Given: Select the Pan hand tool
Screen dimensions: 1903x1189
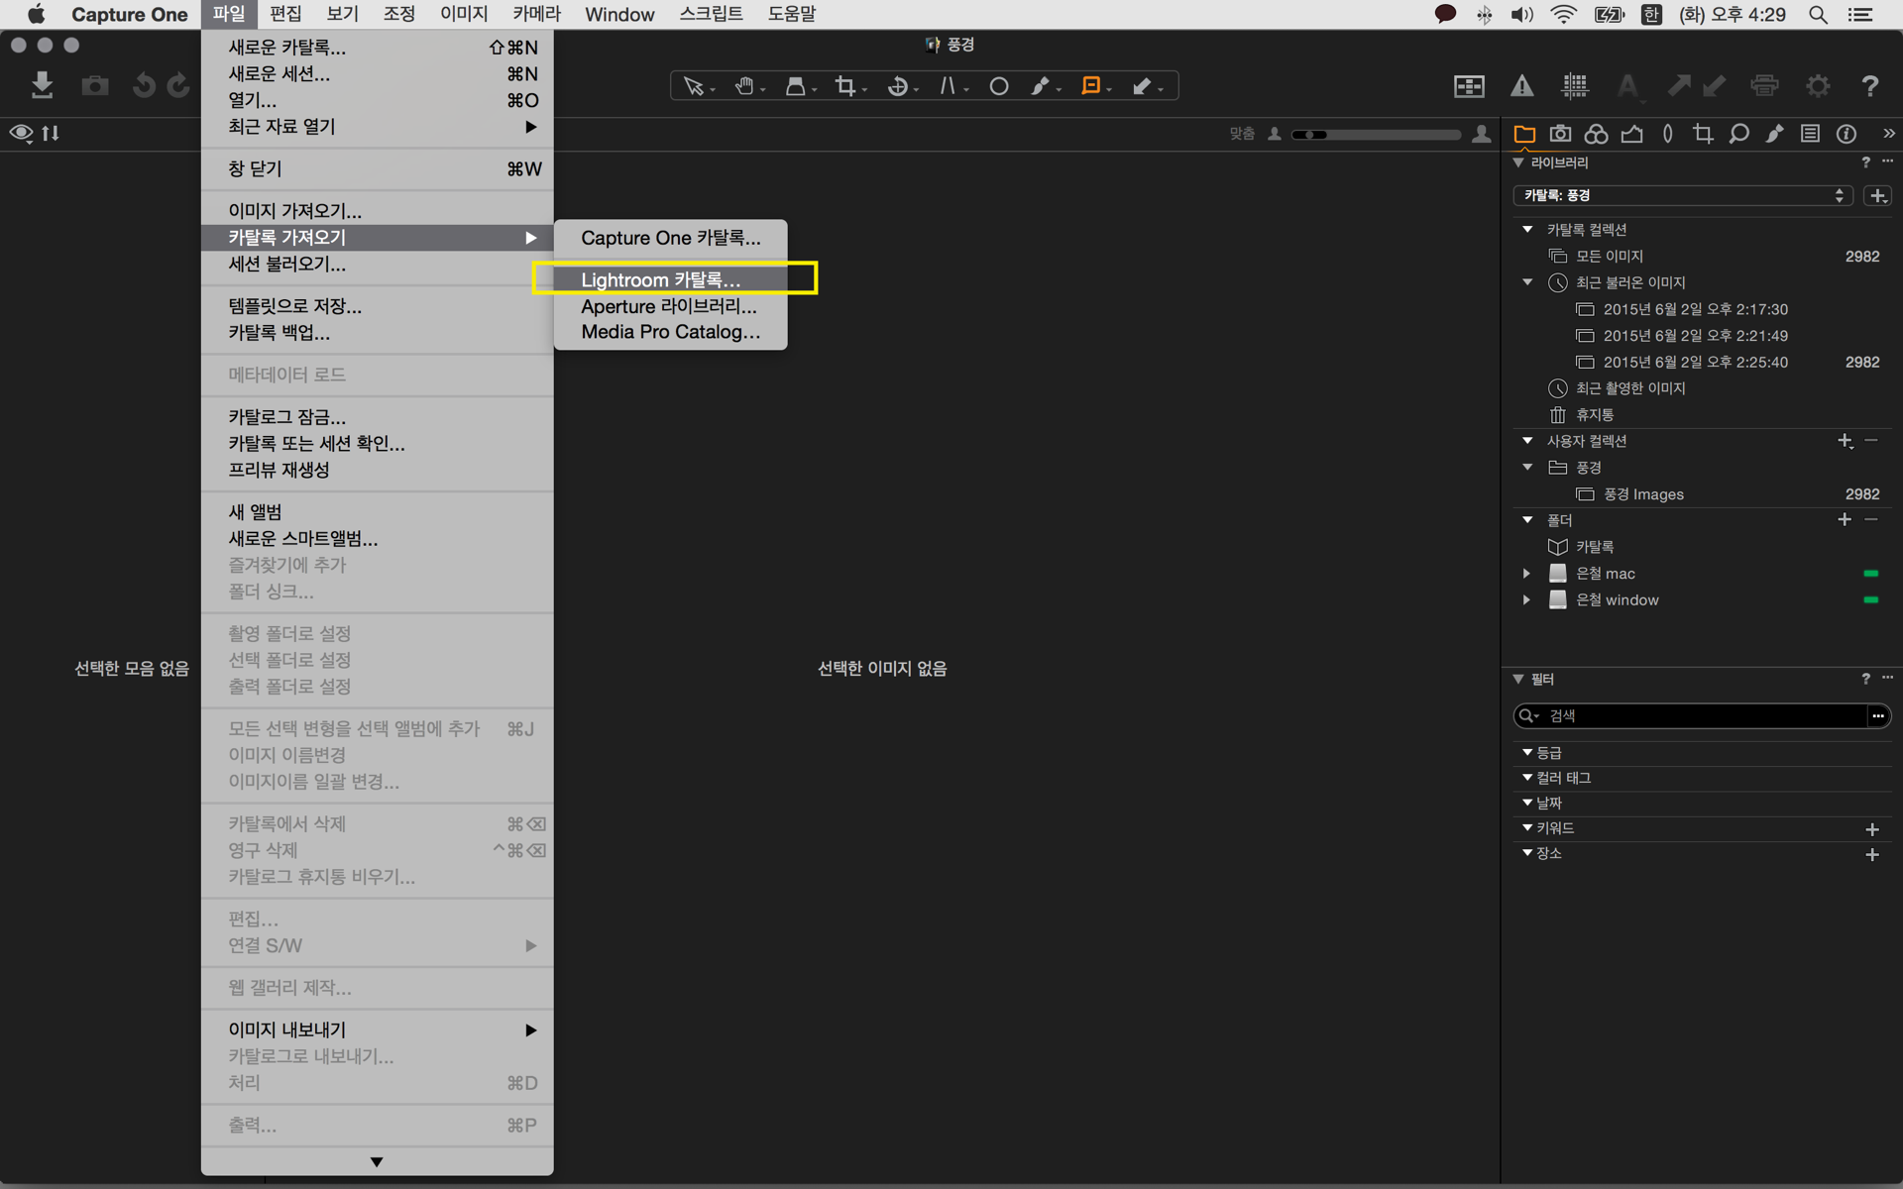Looking at the screenshot, I should coord(744,87).
